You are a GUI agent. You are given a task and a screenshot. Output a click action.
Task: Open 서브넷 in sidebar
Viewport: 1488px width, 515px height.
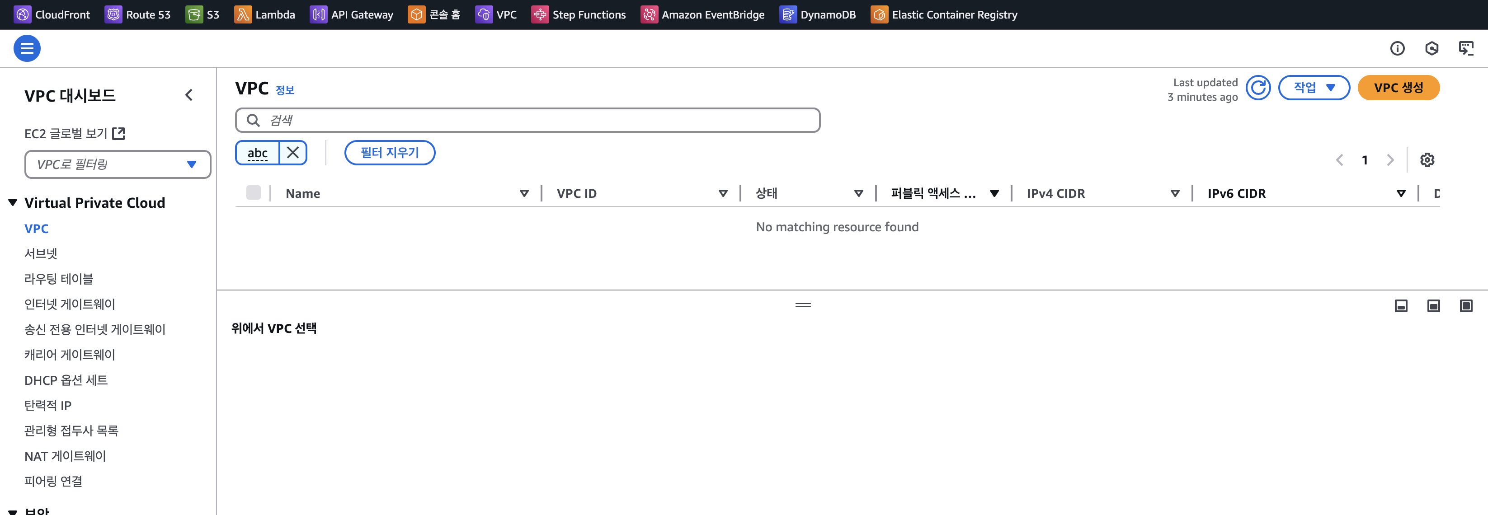point(41,253)
